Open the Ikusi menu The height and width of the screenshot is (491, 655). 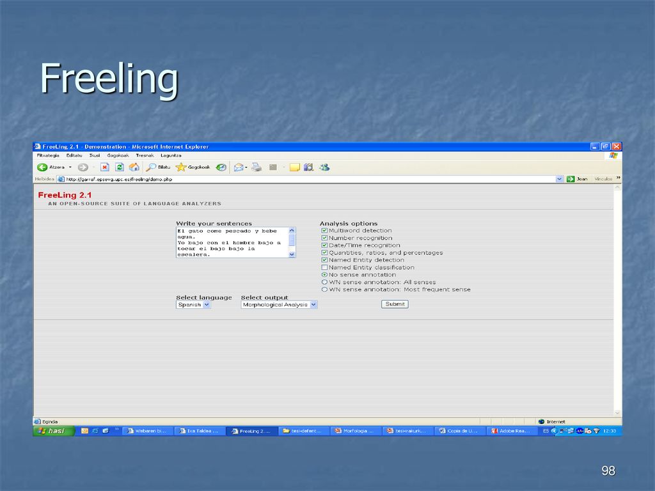pos(95,155)
